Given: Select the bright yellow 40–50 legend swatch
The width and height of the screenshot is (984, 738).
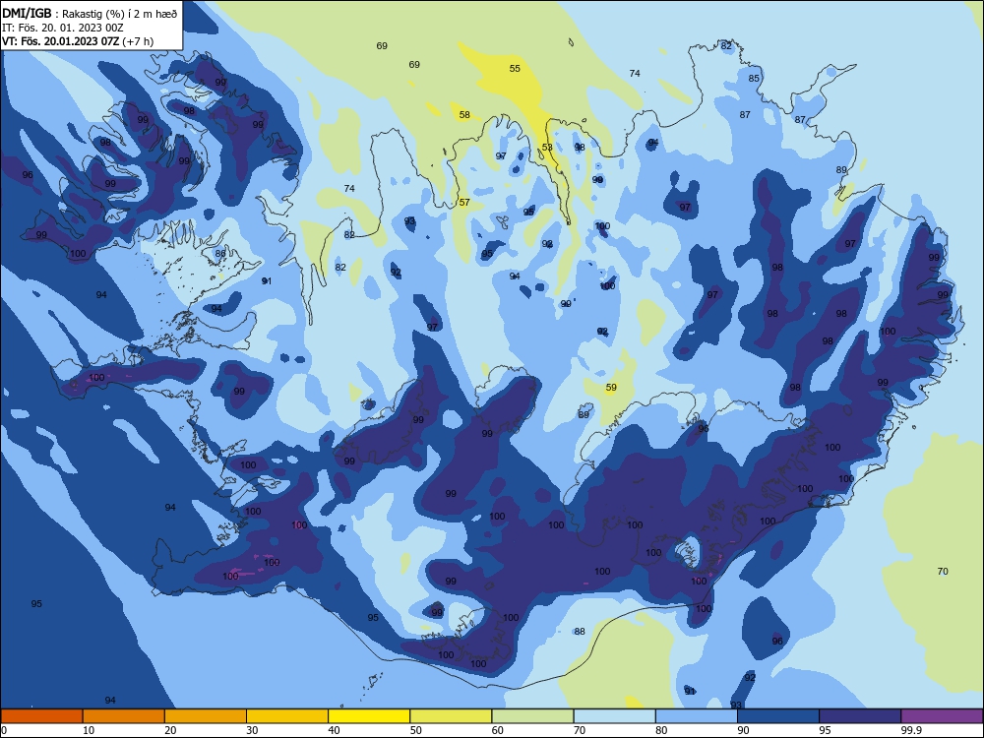Looking at the screenshot, I should [369, 716].
